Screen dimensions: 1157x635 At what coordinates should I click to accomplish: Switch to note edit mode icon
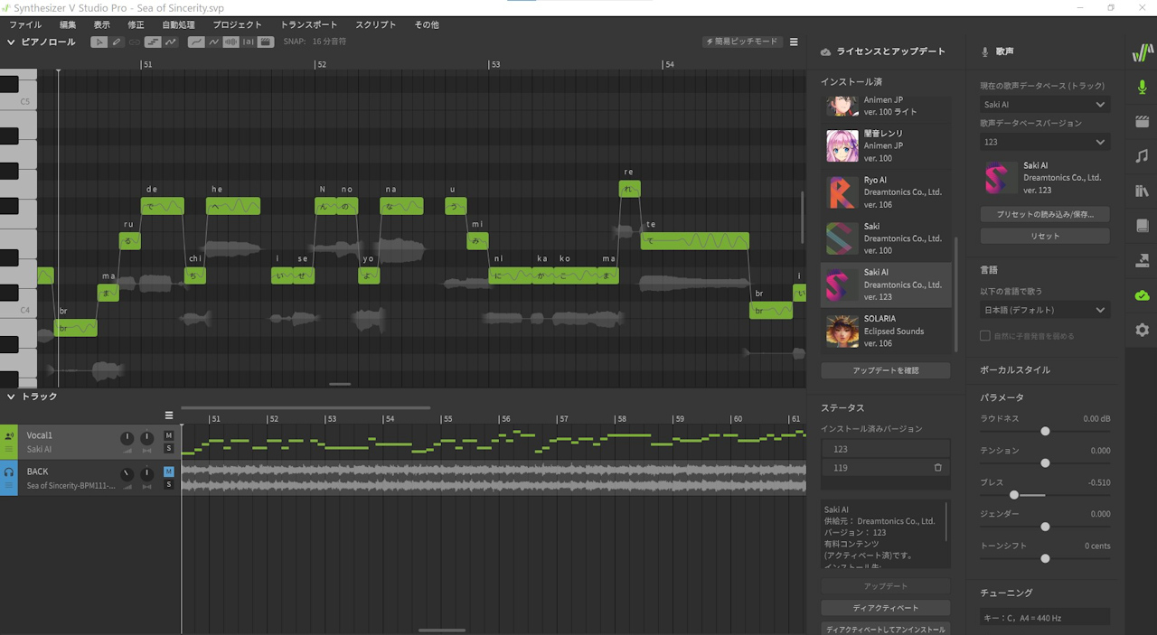pyautogui.click(x=153, y=42)
